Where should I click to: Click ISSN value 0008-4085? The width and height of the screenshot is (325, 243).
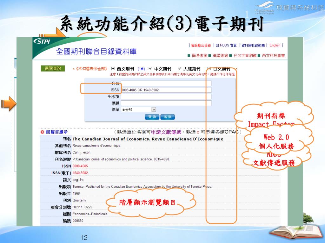click(80, 166)
